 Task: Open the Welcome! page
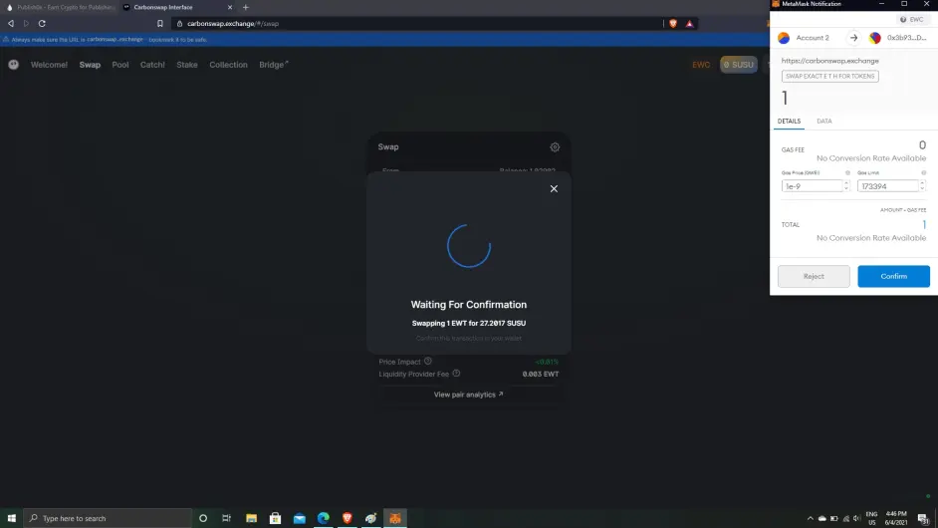[x=49, y=65]
